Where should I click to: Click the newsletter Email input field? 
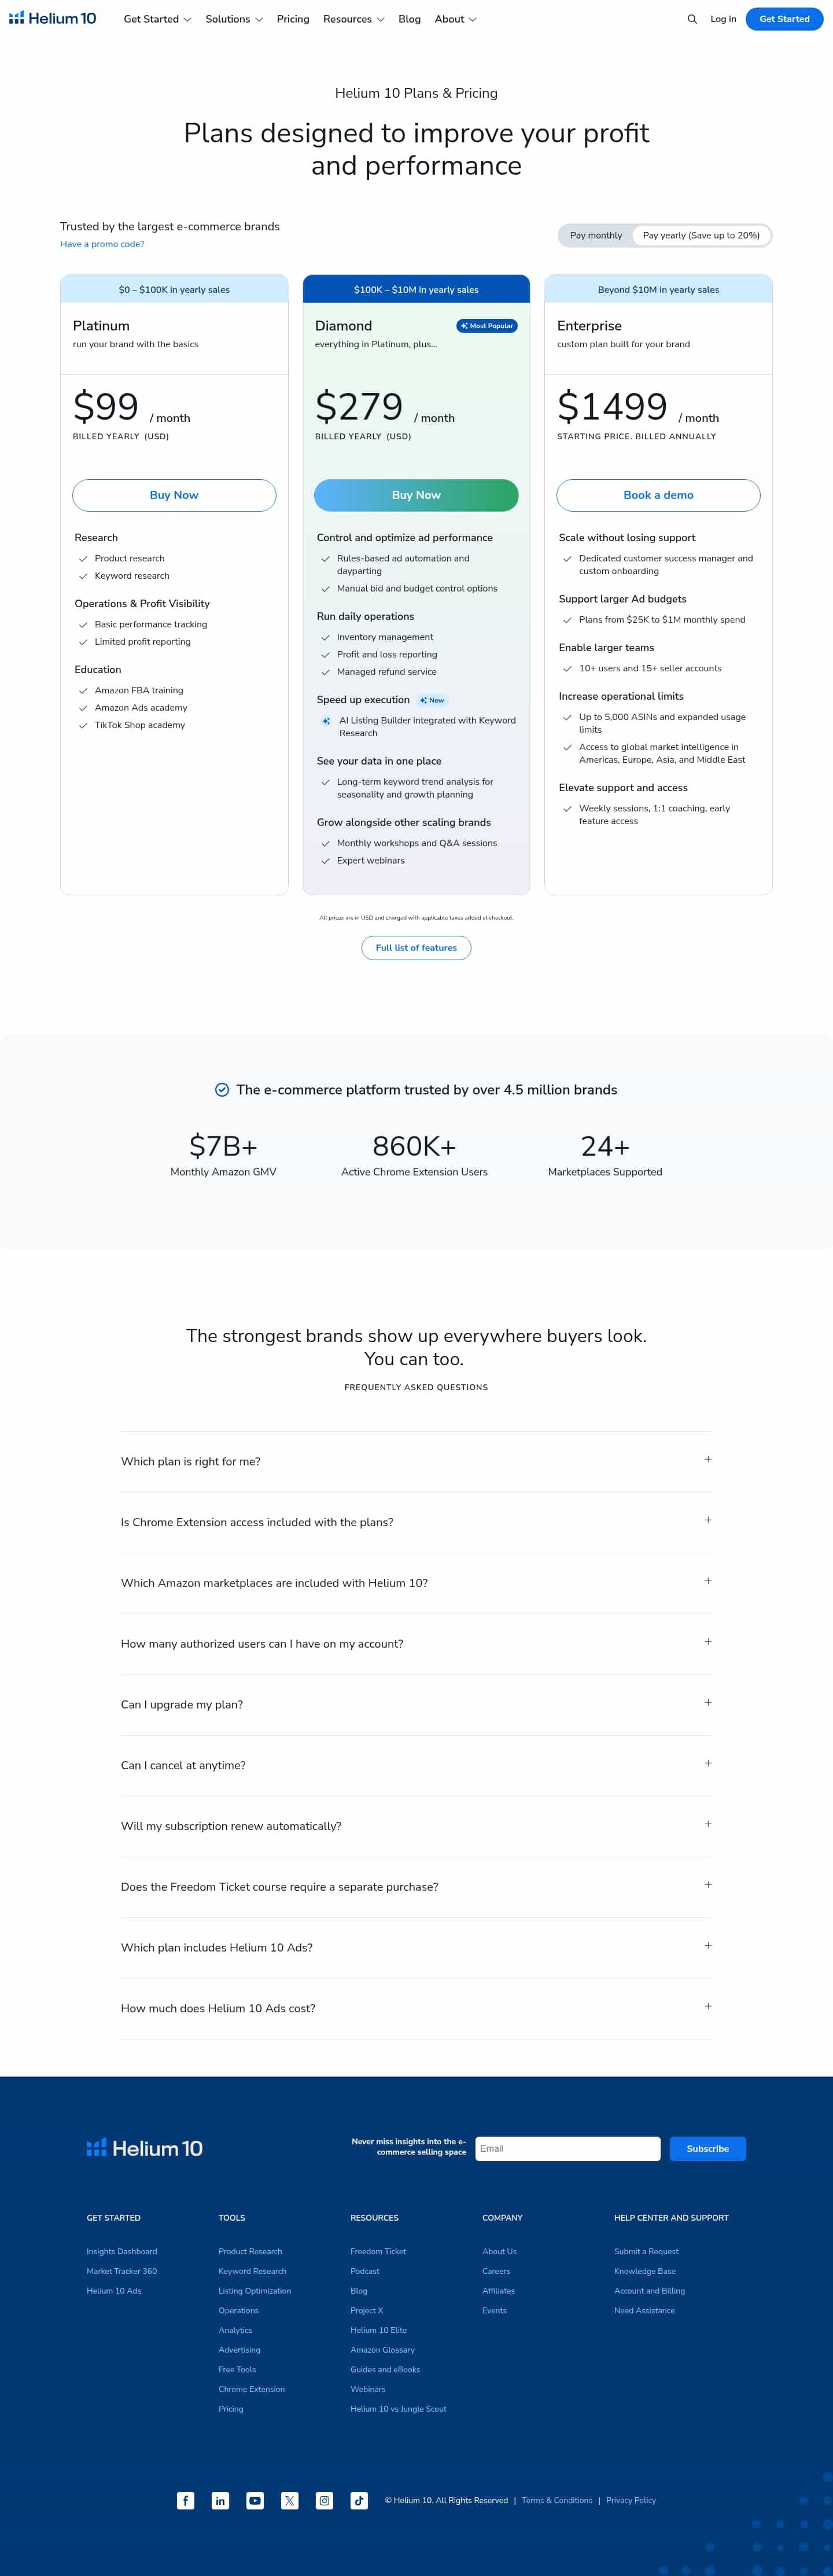(567, 2148)
